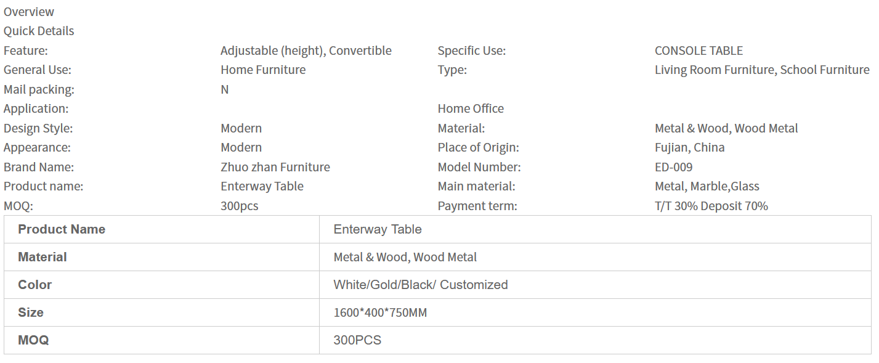Screen dimensions: 879x363
Task: Click the Overview heading
Action: tap(29, 12)
